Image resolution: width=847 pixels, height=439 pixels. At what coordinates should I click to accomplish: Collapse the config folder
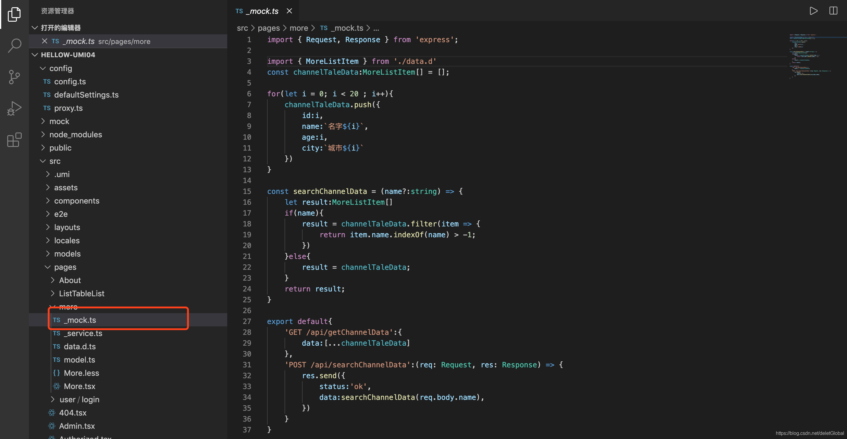[43, 68]
